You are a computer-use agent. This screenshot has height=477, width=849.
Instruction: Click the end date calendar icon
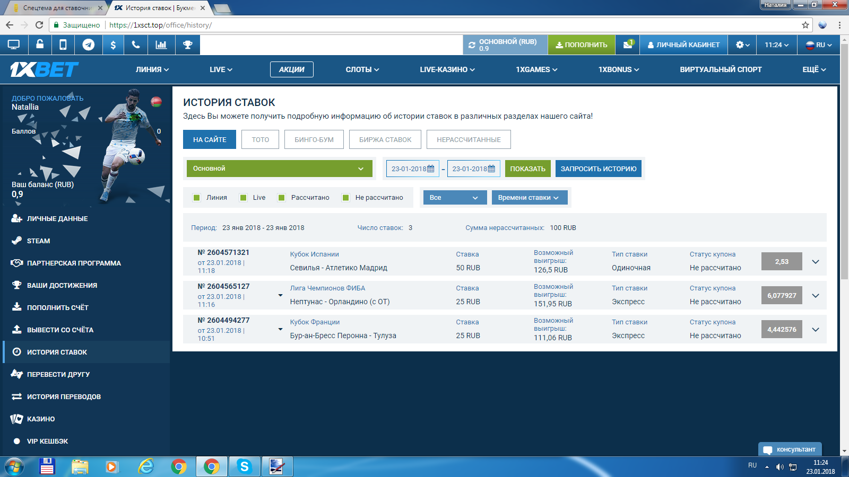pyautogui.click(x=491, y=169)
